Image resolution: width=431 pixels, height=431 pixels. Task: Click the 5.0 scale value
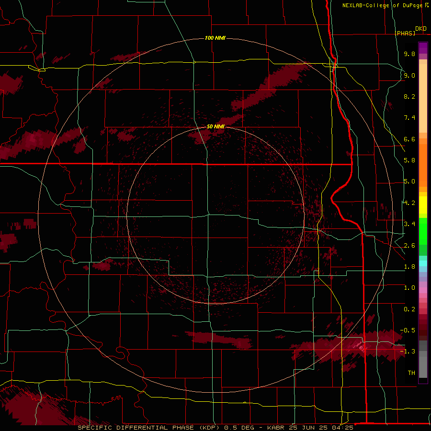coord(409,181)
